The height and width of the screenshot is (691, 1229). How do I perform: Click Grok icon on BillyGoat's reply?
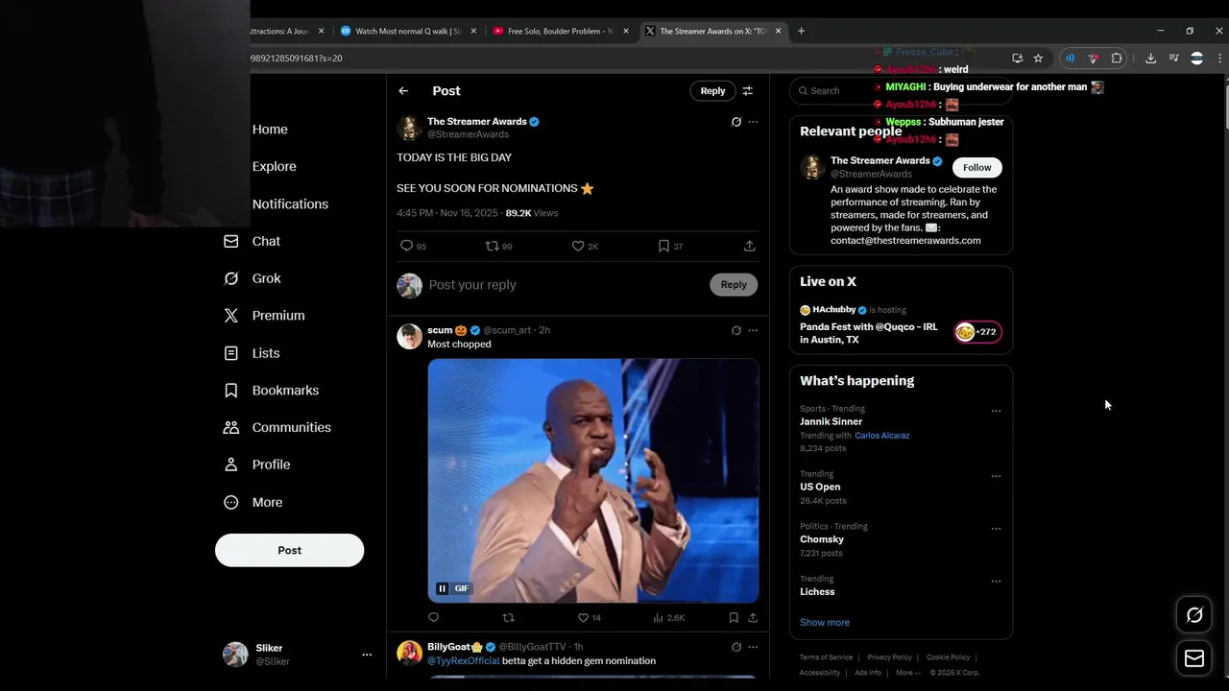[x=736, y=647]
